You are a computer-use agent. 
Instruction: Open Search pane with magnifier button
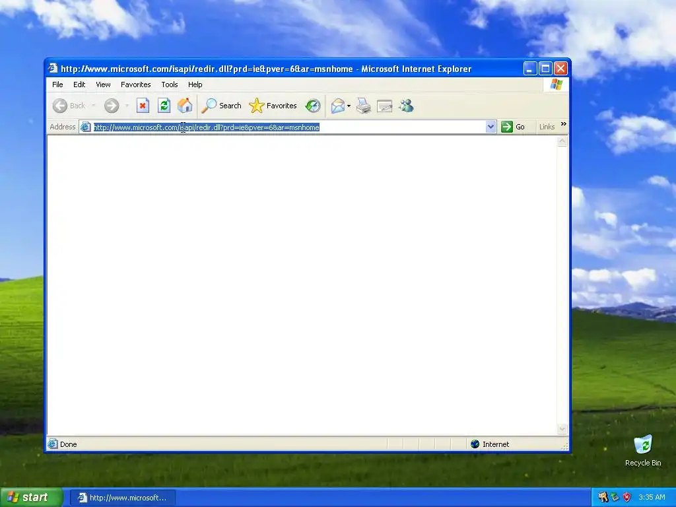click(x=222, y=106)
